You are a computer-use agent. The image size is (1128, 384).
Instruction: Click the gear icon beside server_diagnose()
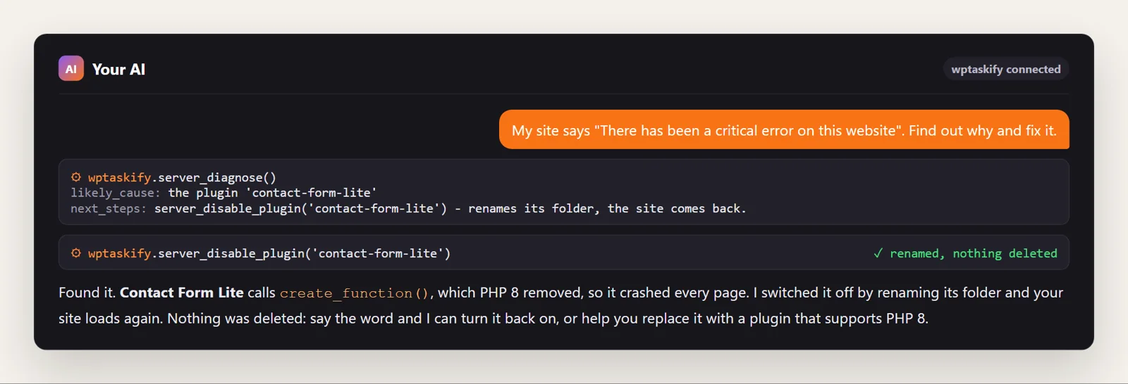tap(76, 177)
